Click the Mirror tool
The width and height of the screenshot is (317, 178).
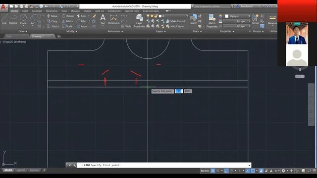tap(67, 21)
